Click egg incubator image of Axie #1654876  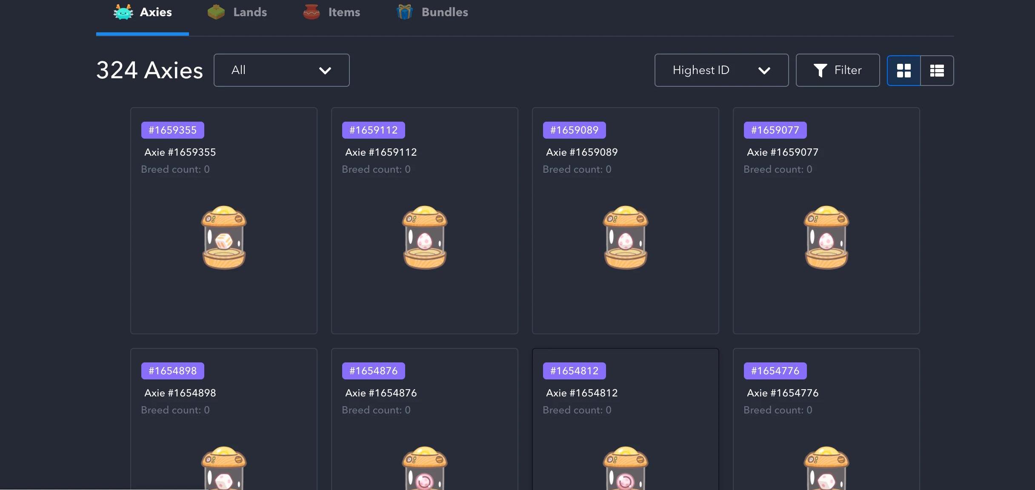click(x=425, y=468)
